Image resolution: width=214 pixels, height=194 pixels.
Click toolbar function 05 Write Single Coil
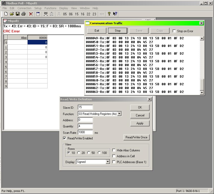[x=65, y=14]
